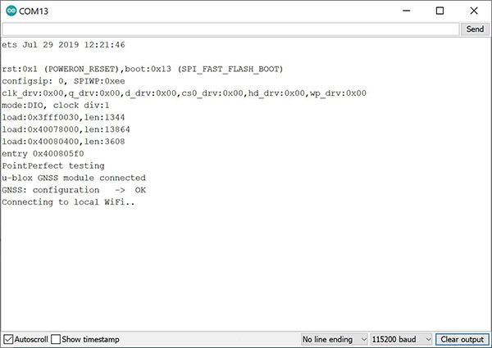Click the Arduino infinity logo icon
Viewport: 492px width, 348px height.
coord(11,11)
